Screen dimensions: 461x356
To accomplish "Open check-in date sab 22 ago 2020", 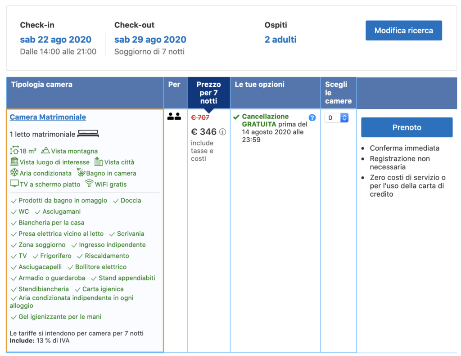I will [x=55, y=40].
